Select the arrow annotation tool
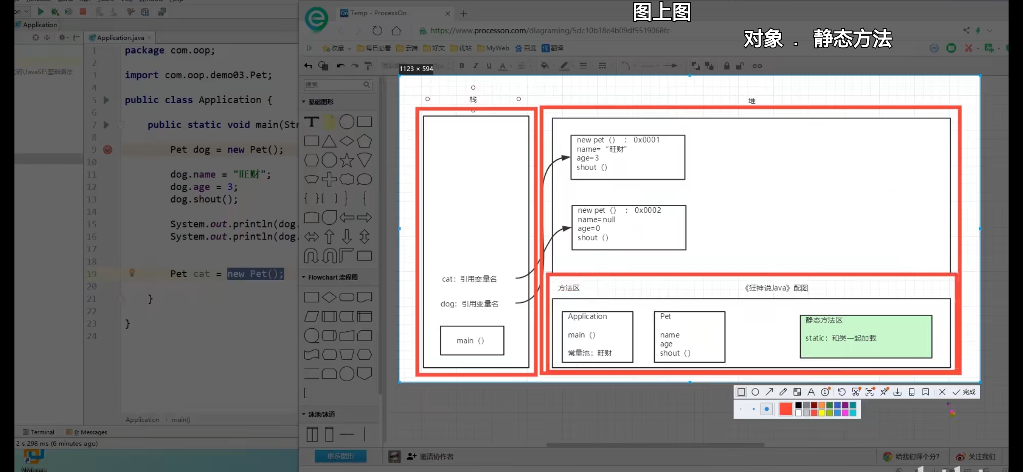 click(770, 392)
